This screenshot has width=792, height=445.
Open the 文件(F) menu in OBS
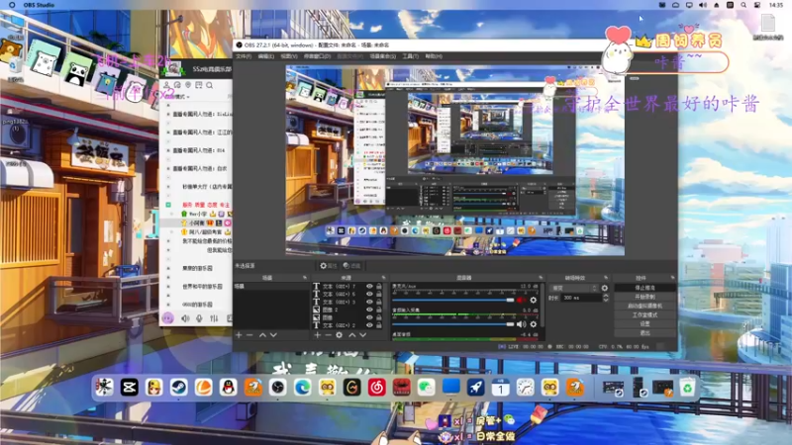244,56
